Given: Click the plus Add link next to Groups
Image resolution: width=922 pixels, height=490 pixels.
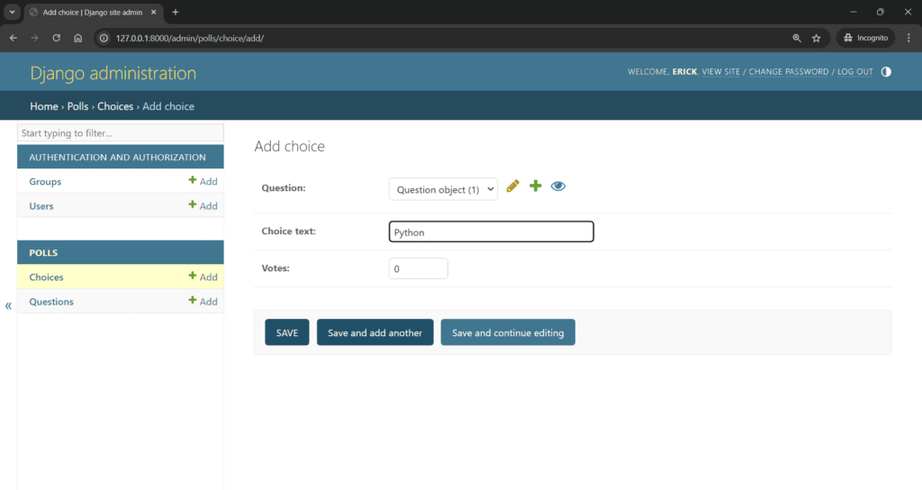Looking at the screenshot, I should [203, 181].
